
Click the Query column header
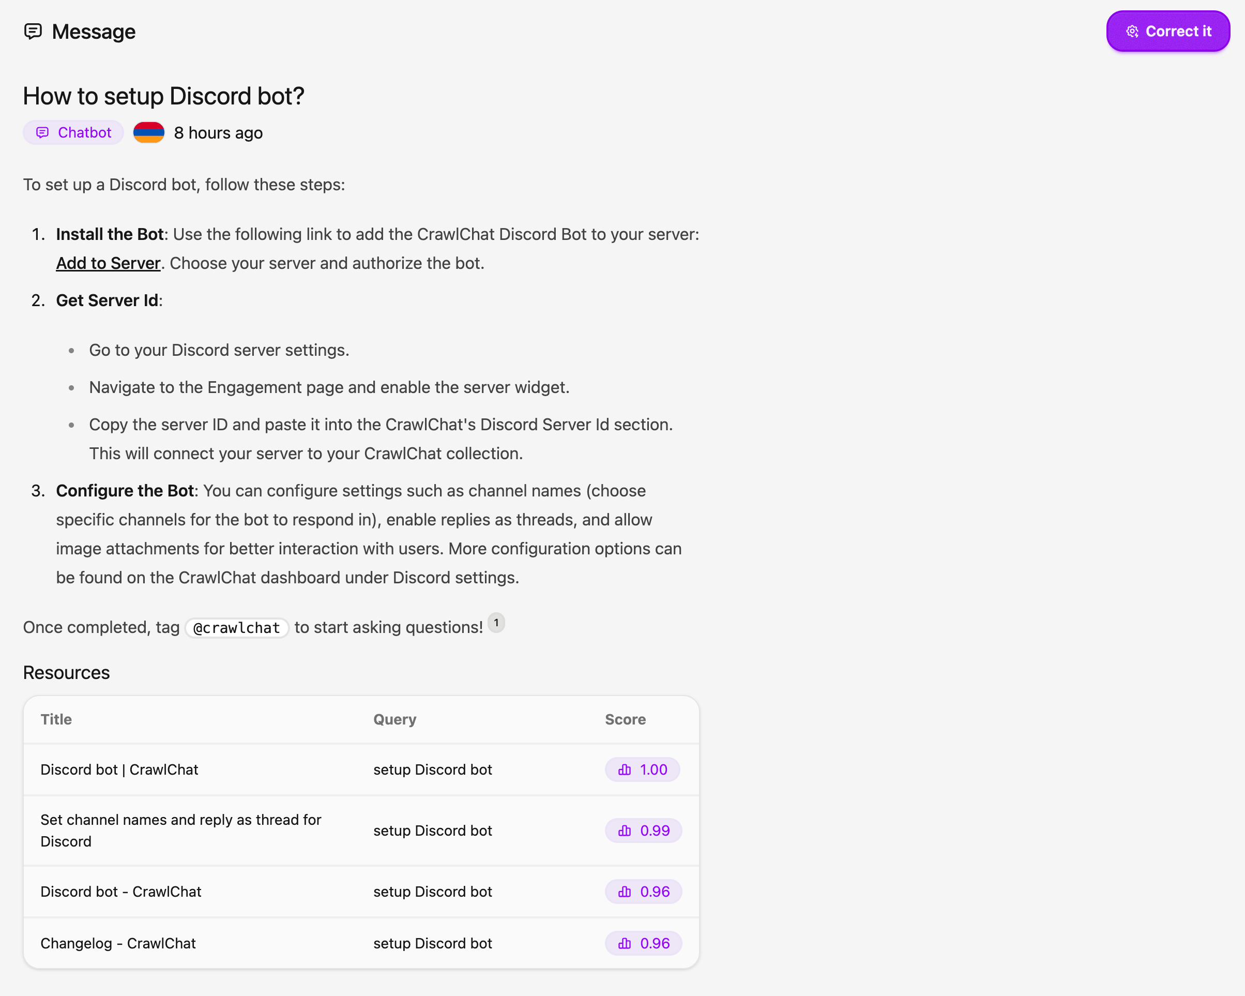tap(394, 719)
